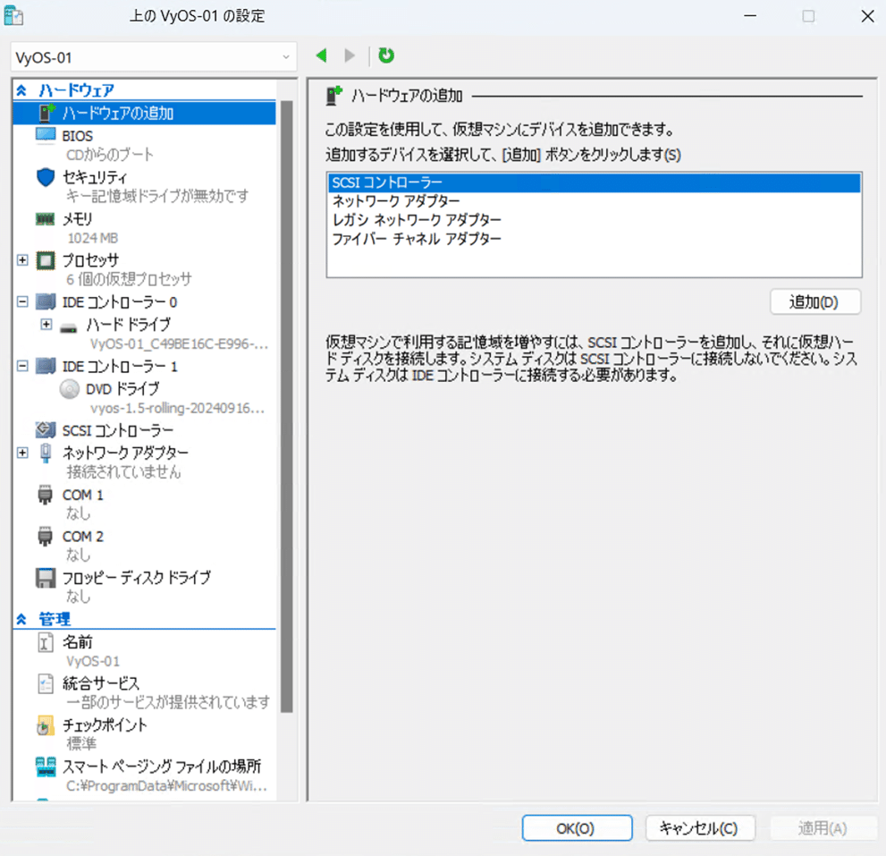
Task: Click the vertical scrollbar of settings tree
Action: 287,406
